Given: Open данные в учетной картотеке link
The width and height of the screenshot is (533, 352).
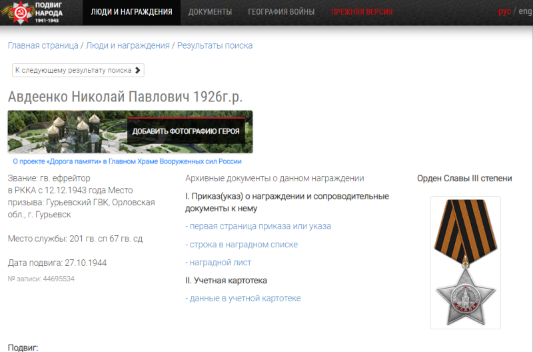Looking at the screenshot, I should (x=243, y=298).
